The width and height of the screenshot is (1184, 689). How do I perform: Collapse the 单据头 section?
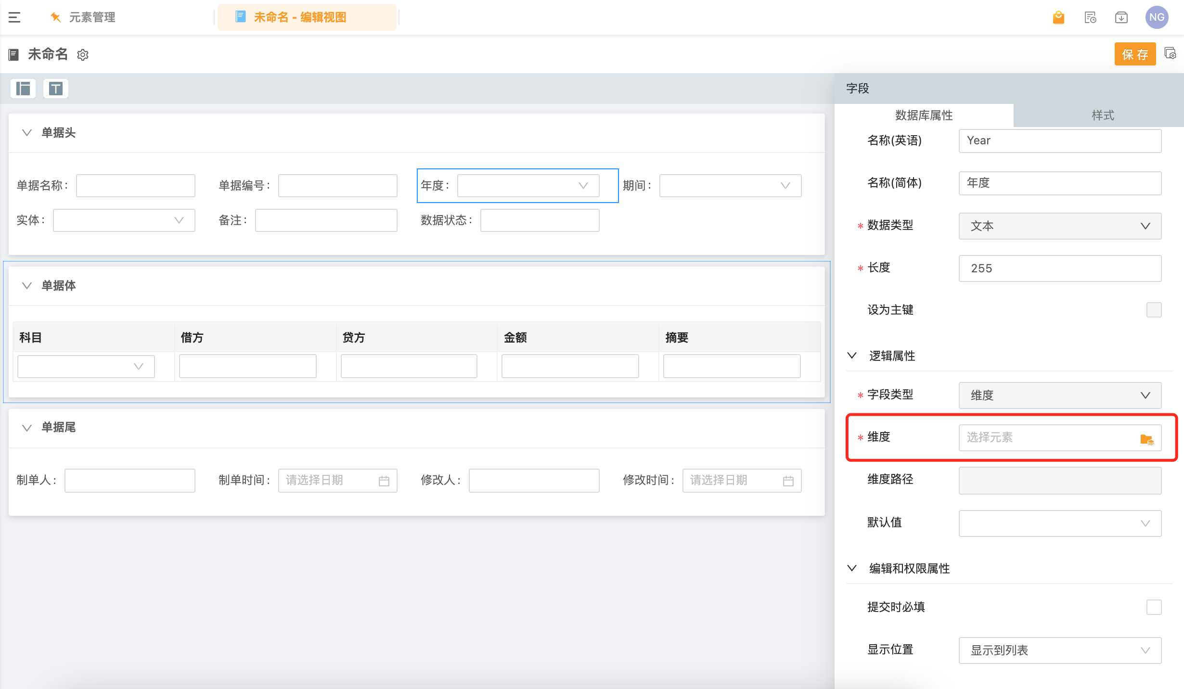pyautogui.click(x=27, y=132)
